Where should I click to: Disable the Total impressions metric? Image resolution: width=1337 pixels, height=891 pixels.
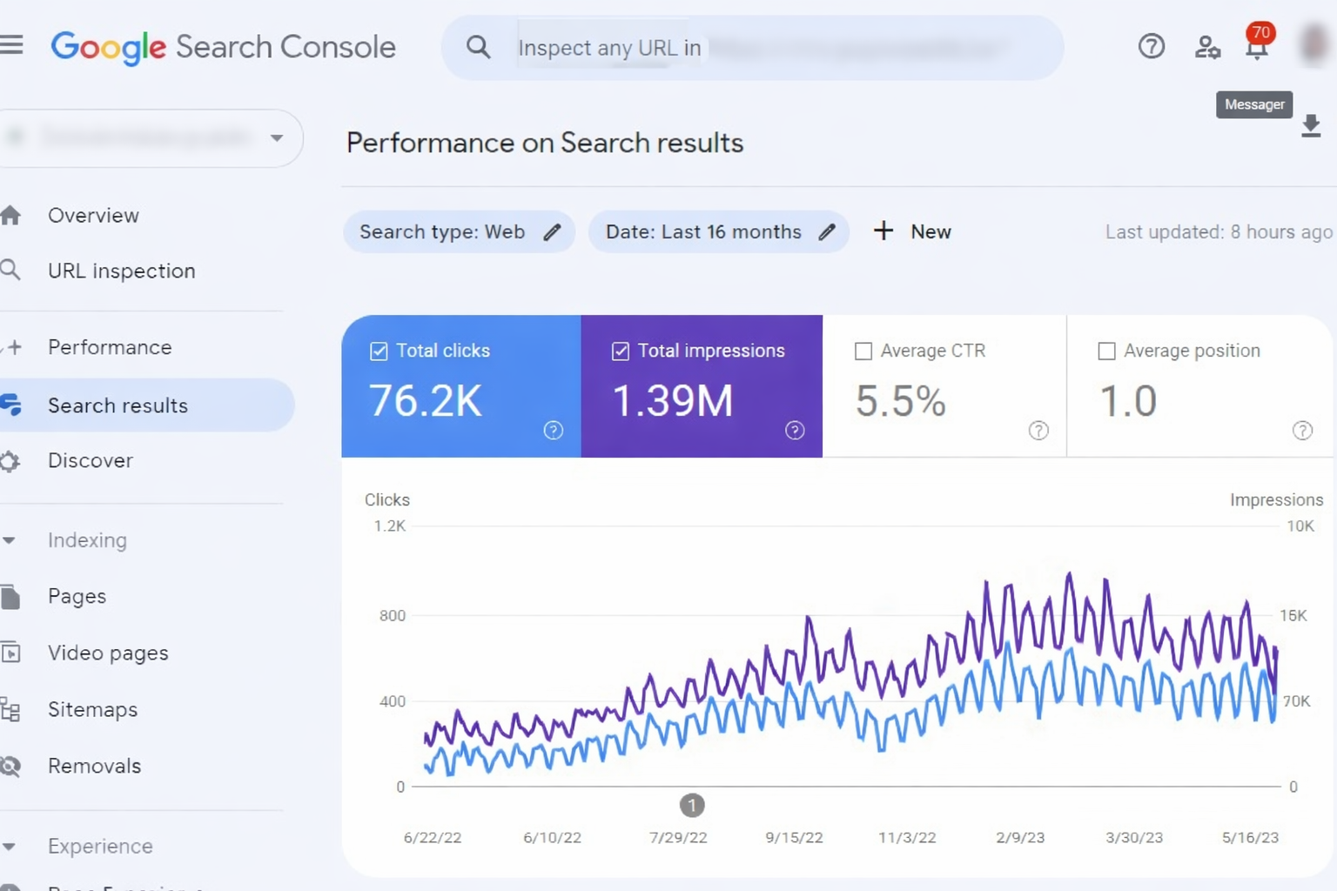[x=620, y=351]
